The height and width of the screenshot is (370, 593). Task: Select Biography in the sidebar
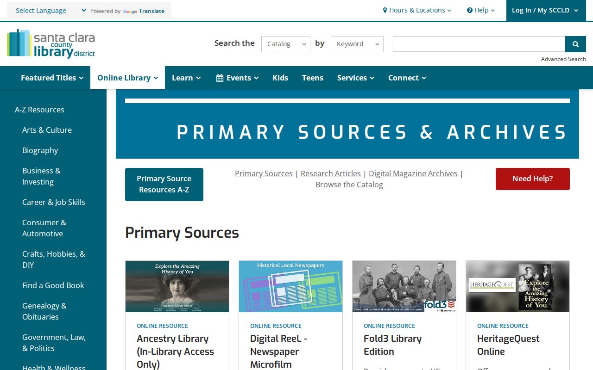click(x=40, y=150)
